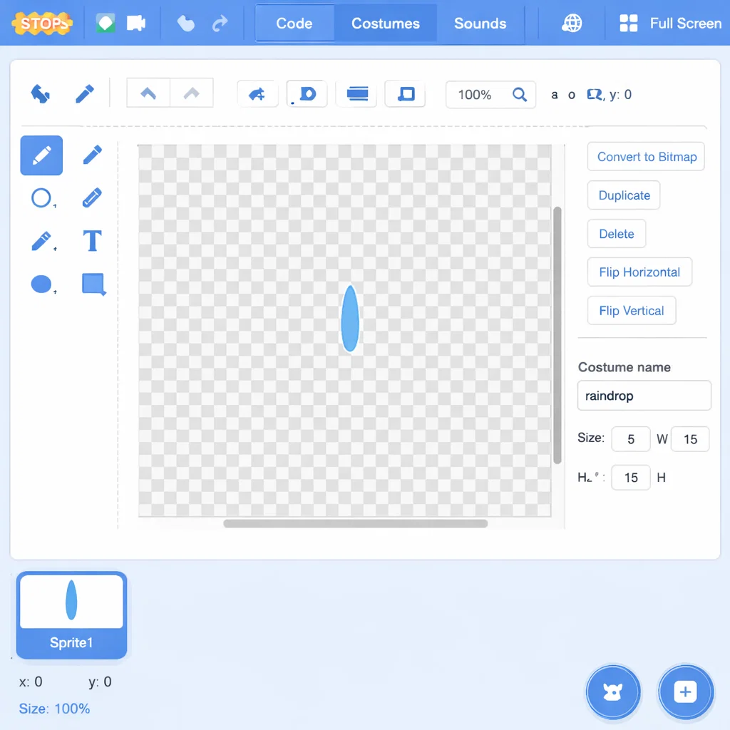Screen dimensions: 730x730
Task: Click the Costume name input field
Action: click(x=644, y=396)
